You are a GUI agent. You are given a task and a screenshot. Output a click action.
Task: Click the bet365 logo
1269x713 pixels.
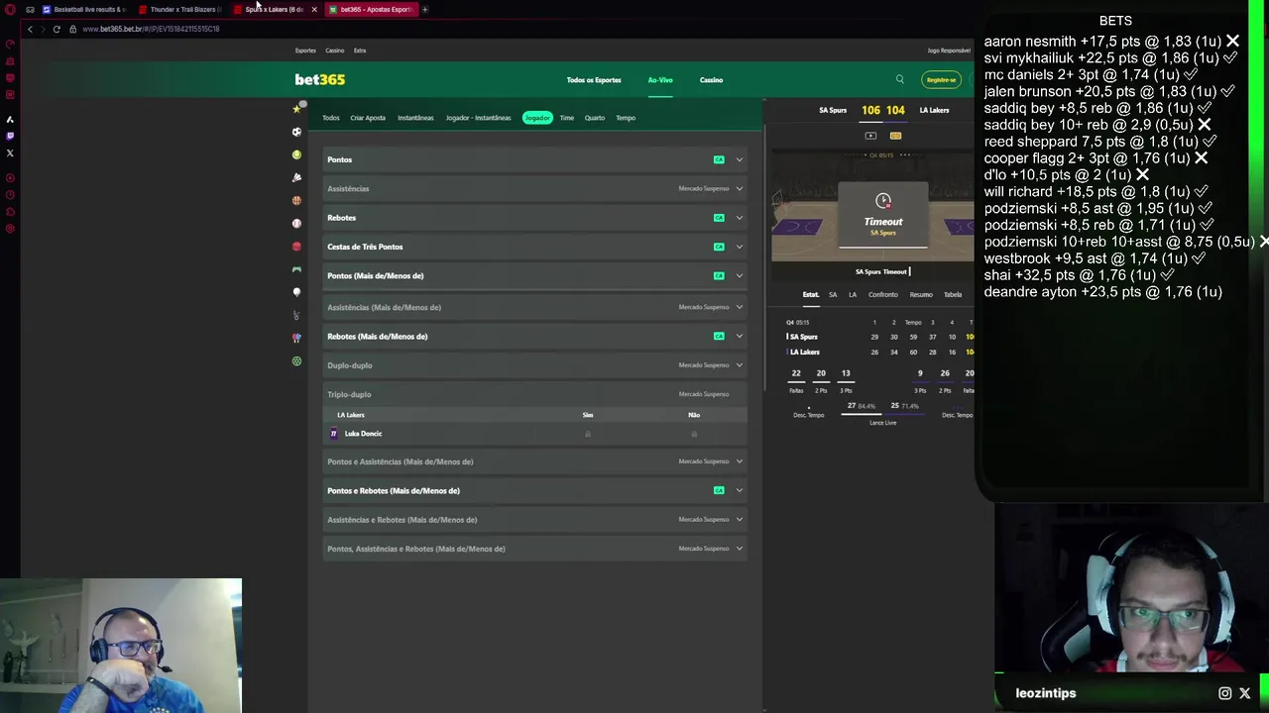319,79
